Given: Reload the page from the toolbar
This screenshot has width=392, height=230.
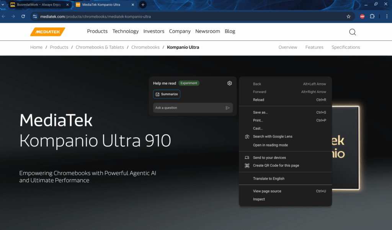Looking at the screenshot, I should pyautogui.click(x=23, y=16).
